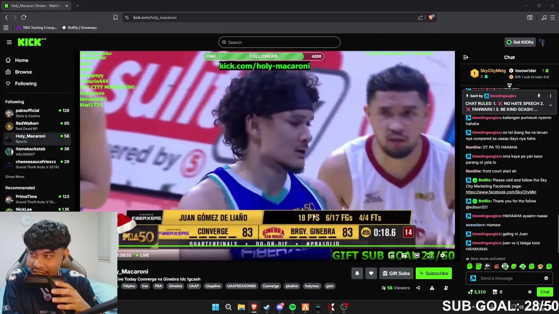Click the notification bell for Holy_Macaroni
559x314 pixels.
tap(357, 273)
